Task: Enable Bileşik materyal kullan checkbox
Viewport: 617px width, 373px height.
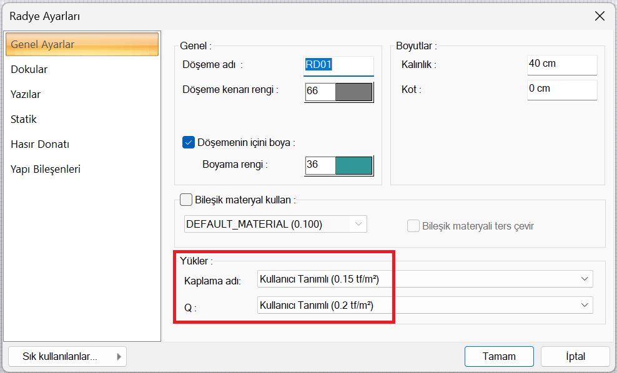Action: [x=186, y=200]
